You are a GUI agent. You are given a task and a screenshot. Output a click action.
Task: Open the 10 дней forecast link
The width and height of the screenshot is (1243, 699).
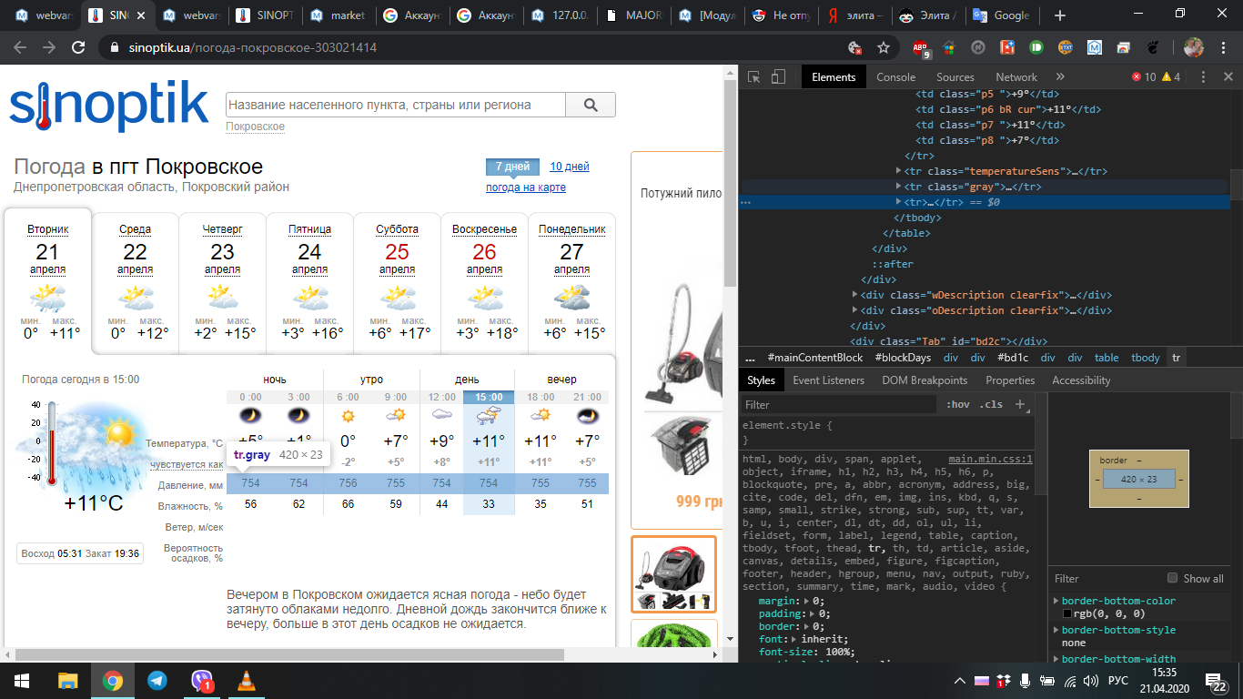point(569,167)
